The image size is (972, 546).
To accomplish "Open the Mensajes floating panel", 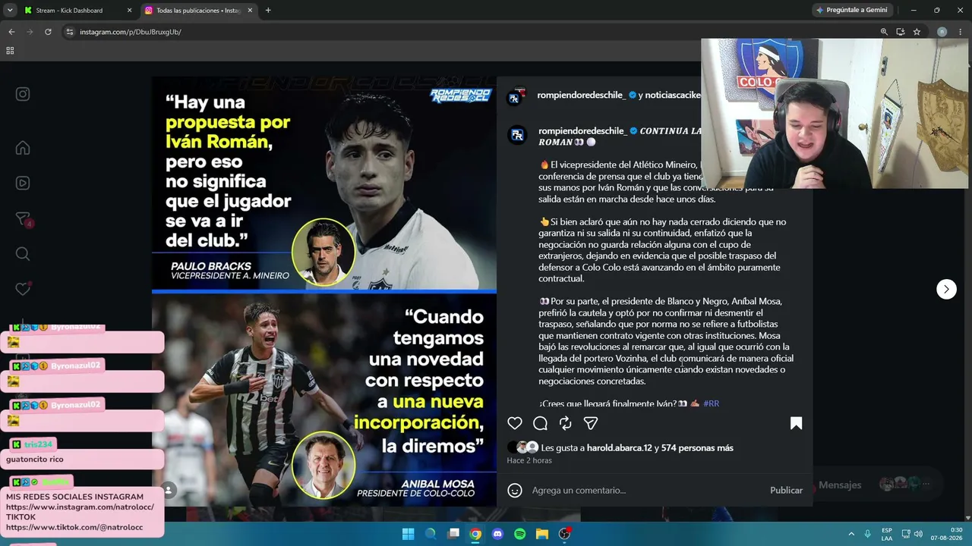I will 873,485.
